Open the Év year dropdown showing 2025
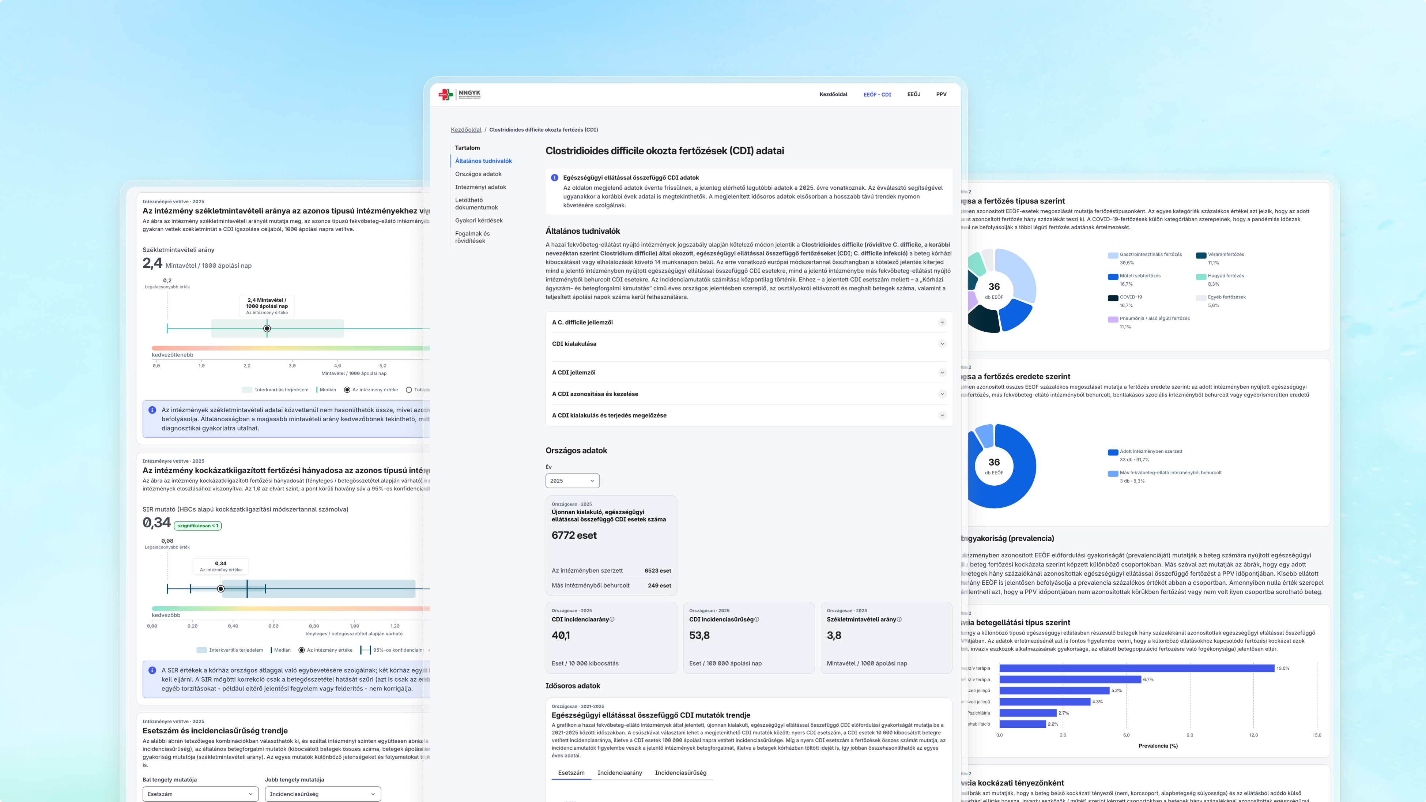The image size is (1426, 802). [x=572, y=481]
